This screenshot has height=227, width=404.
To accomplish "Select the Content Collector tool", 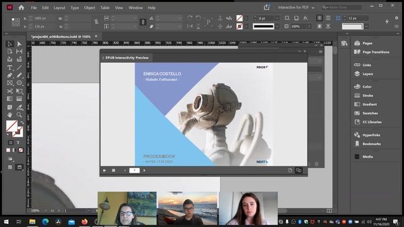I will pos(9,59).
